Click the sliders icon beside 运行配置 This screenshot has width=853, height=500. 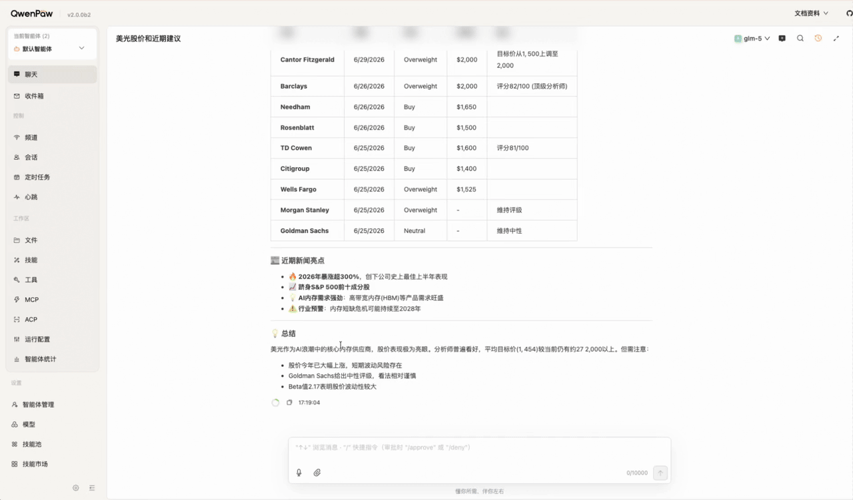(x=17, y=340)
